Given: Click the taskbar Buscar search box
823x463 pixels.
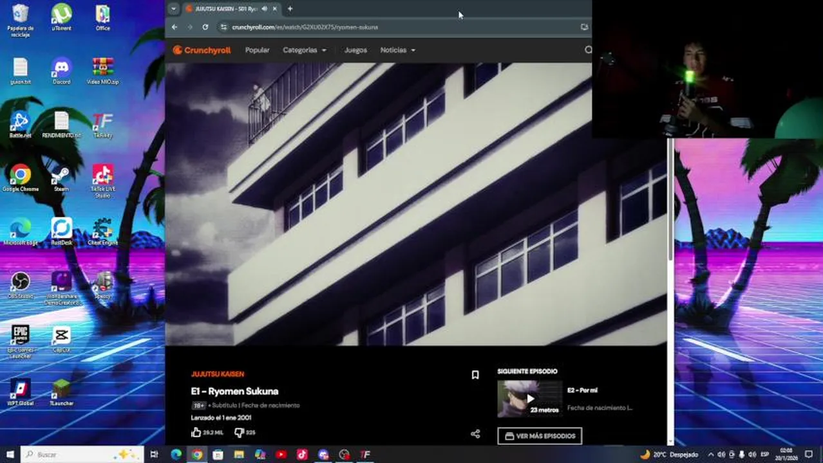Looking at the screenshot, I should pos(82,454).
